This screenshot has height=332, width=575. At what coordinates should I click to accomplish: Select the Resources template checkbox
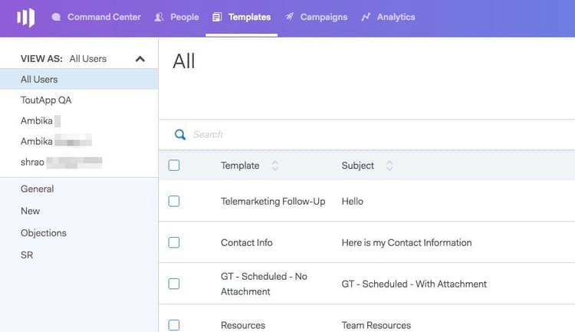coord(174,325)
